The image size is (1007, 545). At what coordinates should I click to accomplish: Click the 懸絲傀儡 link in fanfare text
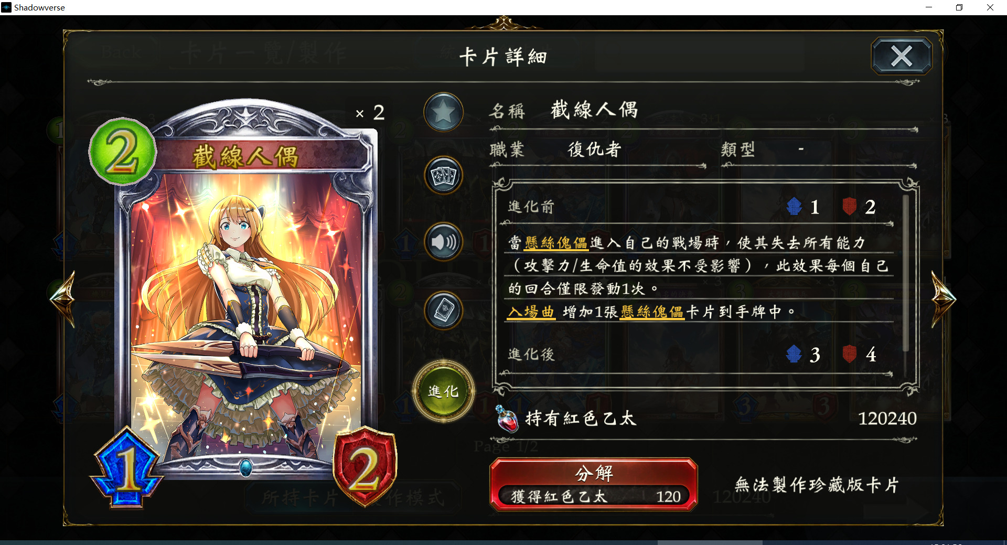(x=652, y=312)
